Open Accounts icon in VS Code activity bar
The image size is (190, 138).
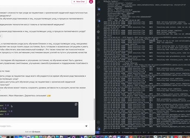click(x=98, y=122)
